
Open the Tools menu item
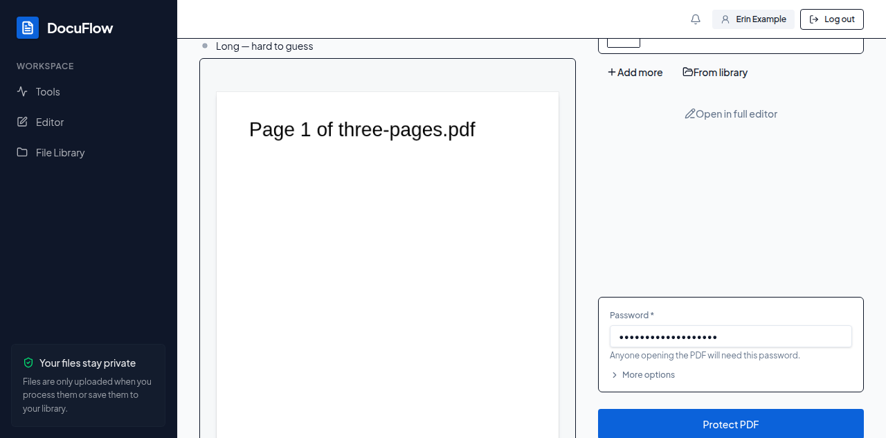[x=89, y=91]
